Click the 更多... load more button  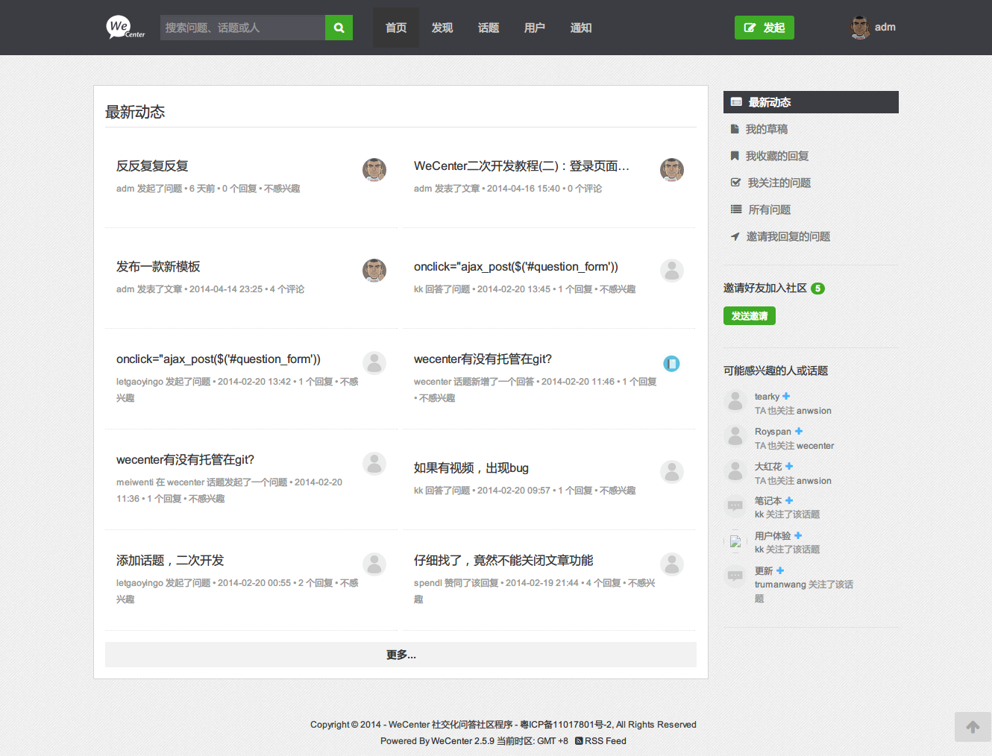pos(401,655)
